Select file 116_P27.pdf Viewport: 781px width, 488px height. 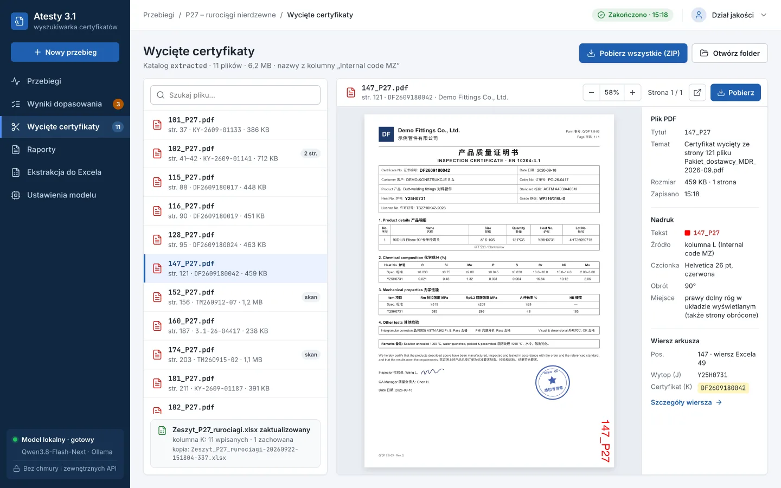235,211
